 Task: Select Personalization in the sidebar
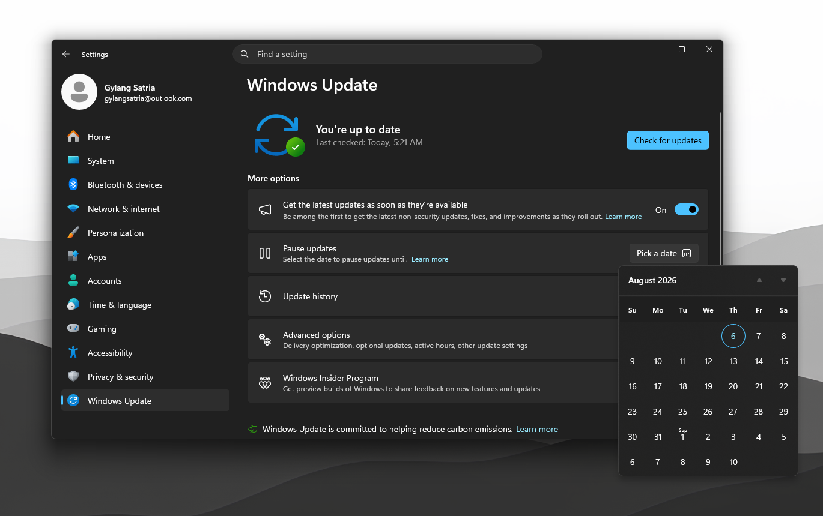tap(145, 233)
